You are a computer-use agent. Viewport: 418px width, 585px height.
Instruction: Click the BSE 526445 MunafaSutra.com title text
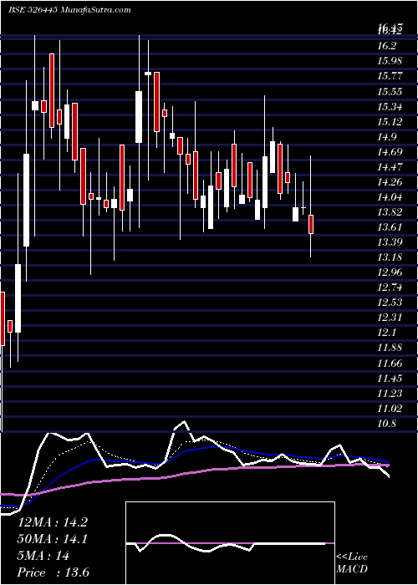69,10
